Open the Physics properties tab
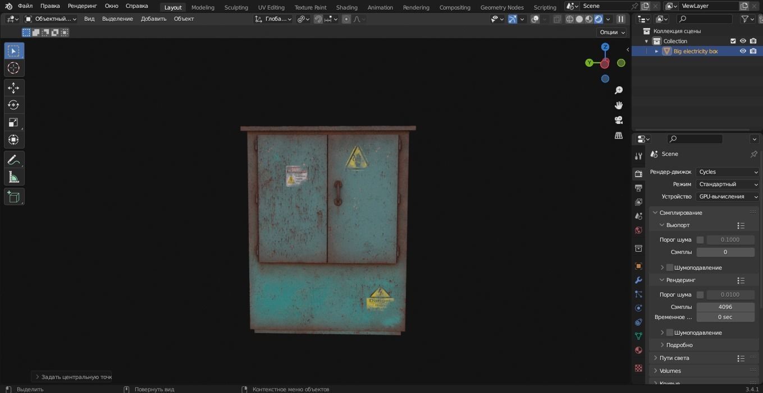The height and width of the screenshot is (393, 763). [x=638, y=308]
